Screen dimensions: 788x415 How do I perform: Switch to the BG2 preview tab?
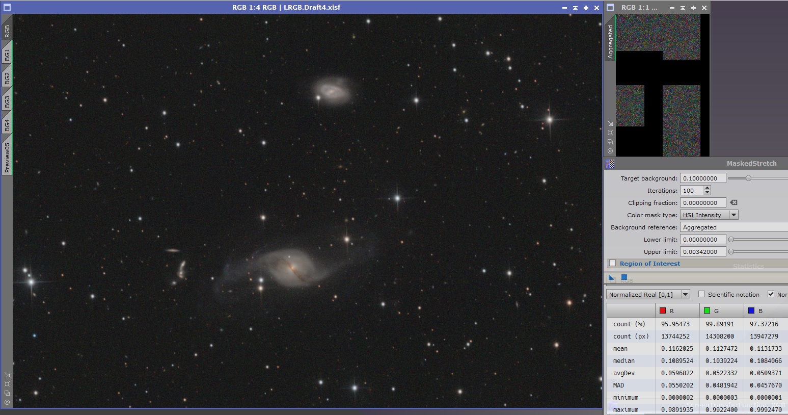tap(7, 79)
